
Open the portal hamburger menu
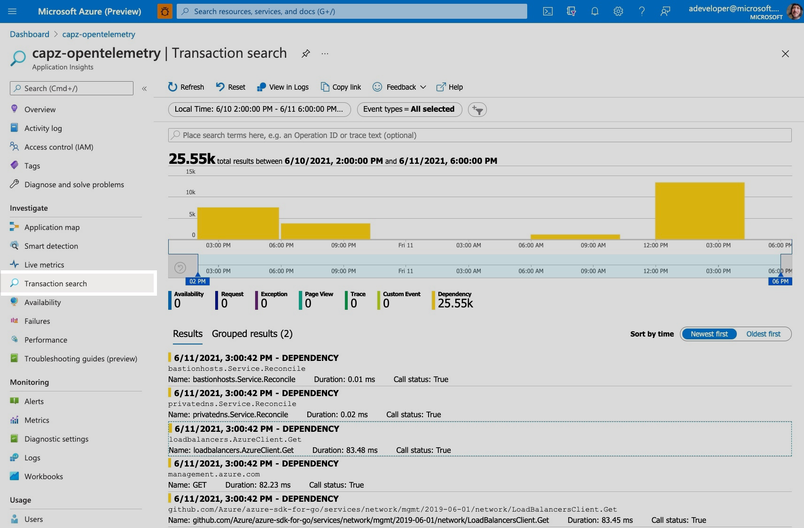tap(12, 11)
